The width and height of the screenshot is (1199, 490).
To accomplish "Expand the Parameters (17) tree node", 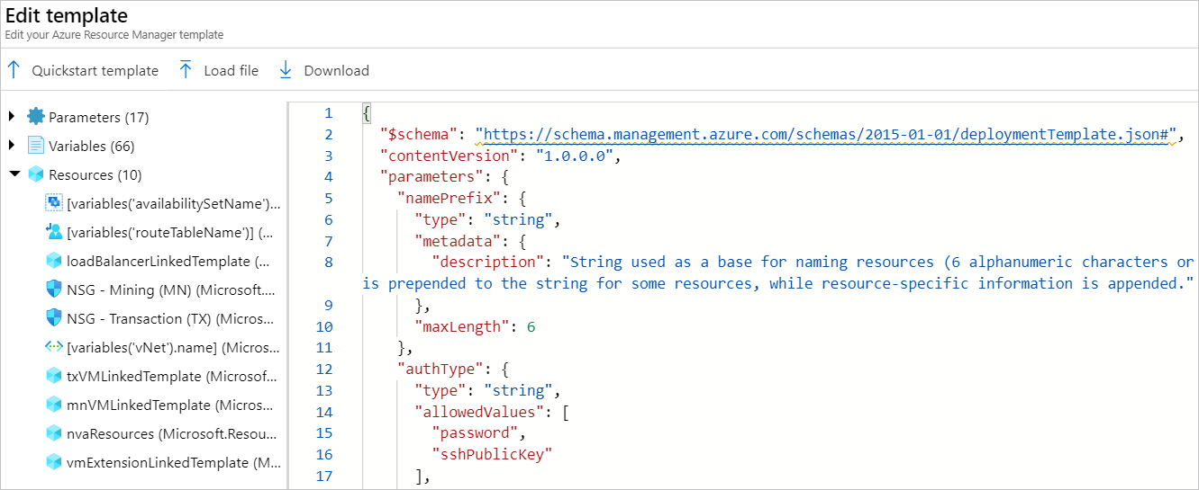I will tap(12, 117).
